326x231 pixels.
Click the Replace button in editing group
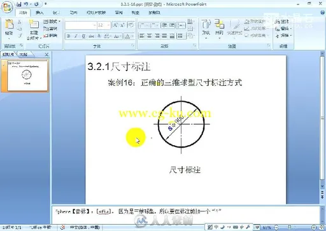tap(283, 29)
